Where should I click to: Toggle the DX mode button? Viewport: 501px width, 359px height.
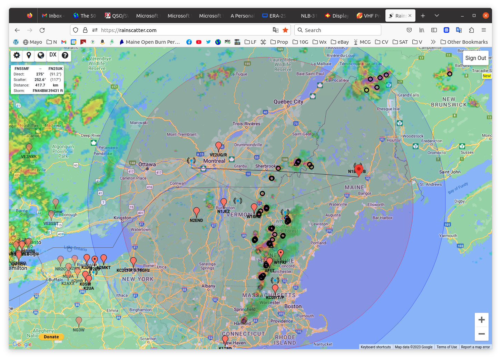point(53,55)
